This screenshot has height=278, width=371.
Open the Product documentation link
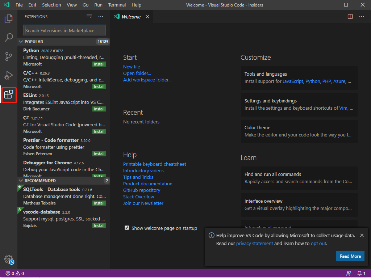click(x=148, y=184)
